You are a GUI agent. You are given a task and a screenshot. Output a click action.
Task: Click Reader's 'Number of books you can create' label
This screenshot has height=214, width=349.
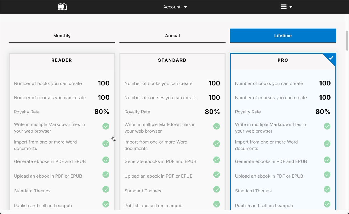click(x=48, y=83)
